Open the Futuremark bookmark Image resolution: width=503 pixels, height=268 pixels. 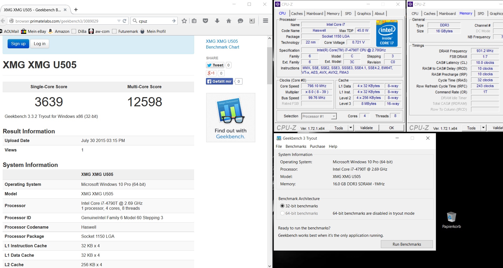[x=125, y=31]
